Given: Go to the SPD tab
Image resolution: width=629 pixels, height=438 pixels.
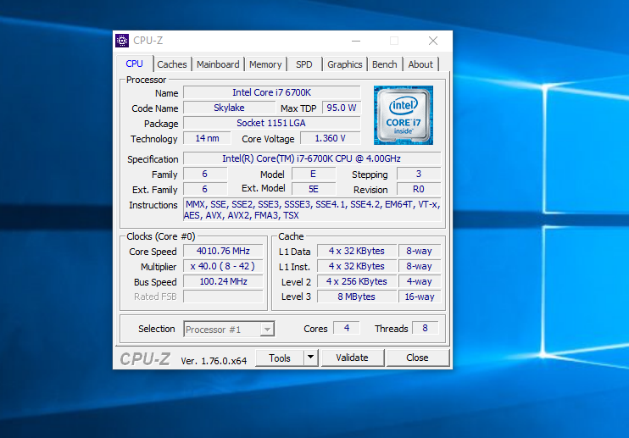Looking at the screenshot, I should 304,64.
